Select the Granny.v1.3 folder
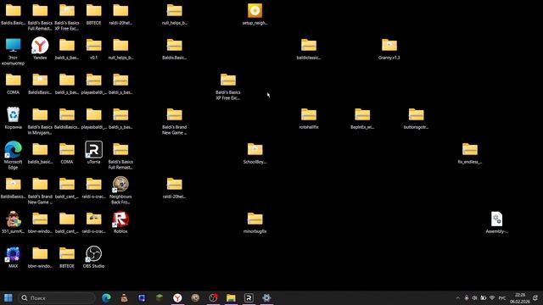The image size is (543, 305). (389, 48)
